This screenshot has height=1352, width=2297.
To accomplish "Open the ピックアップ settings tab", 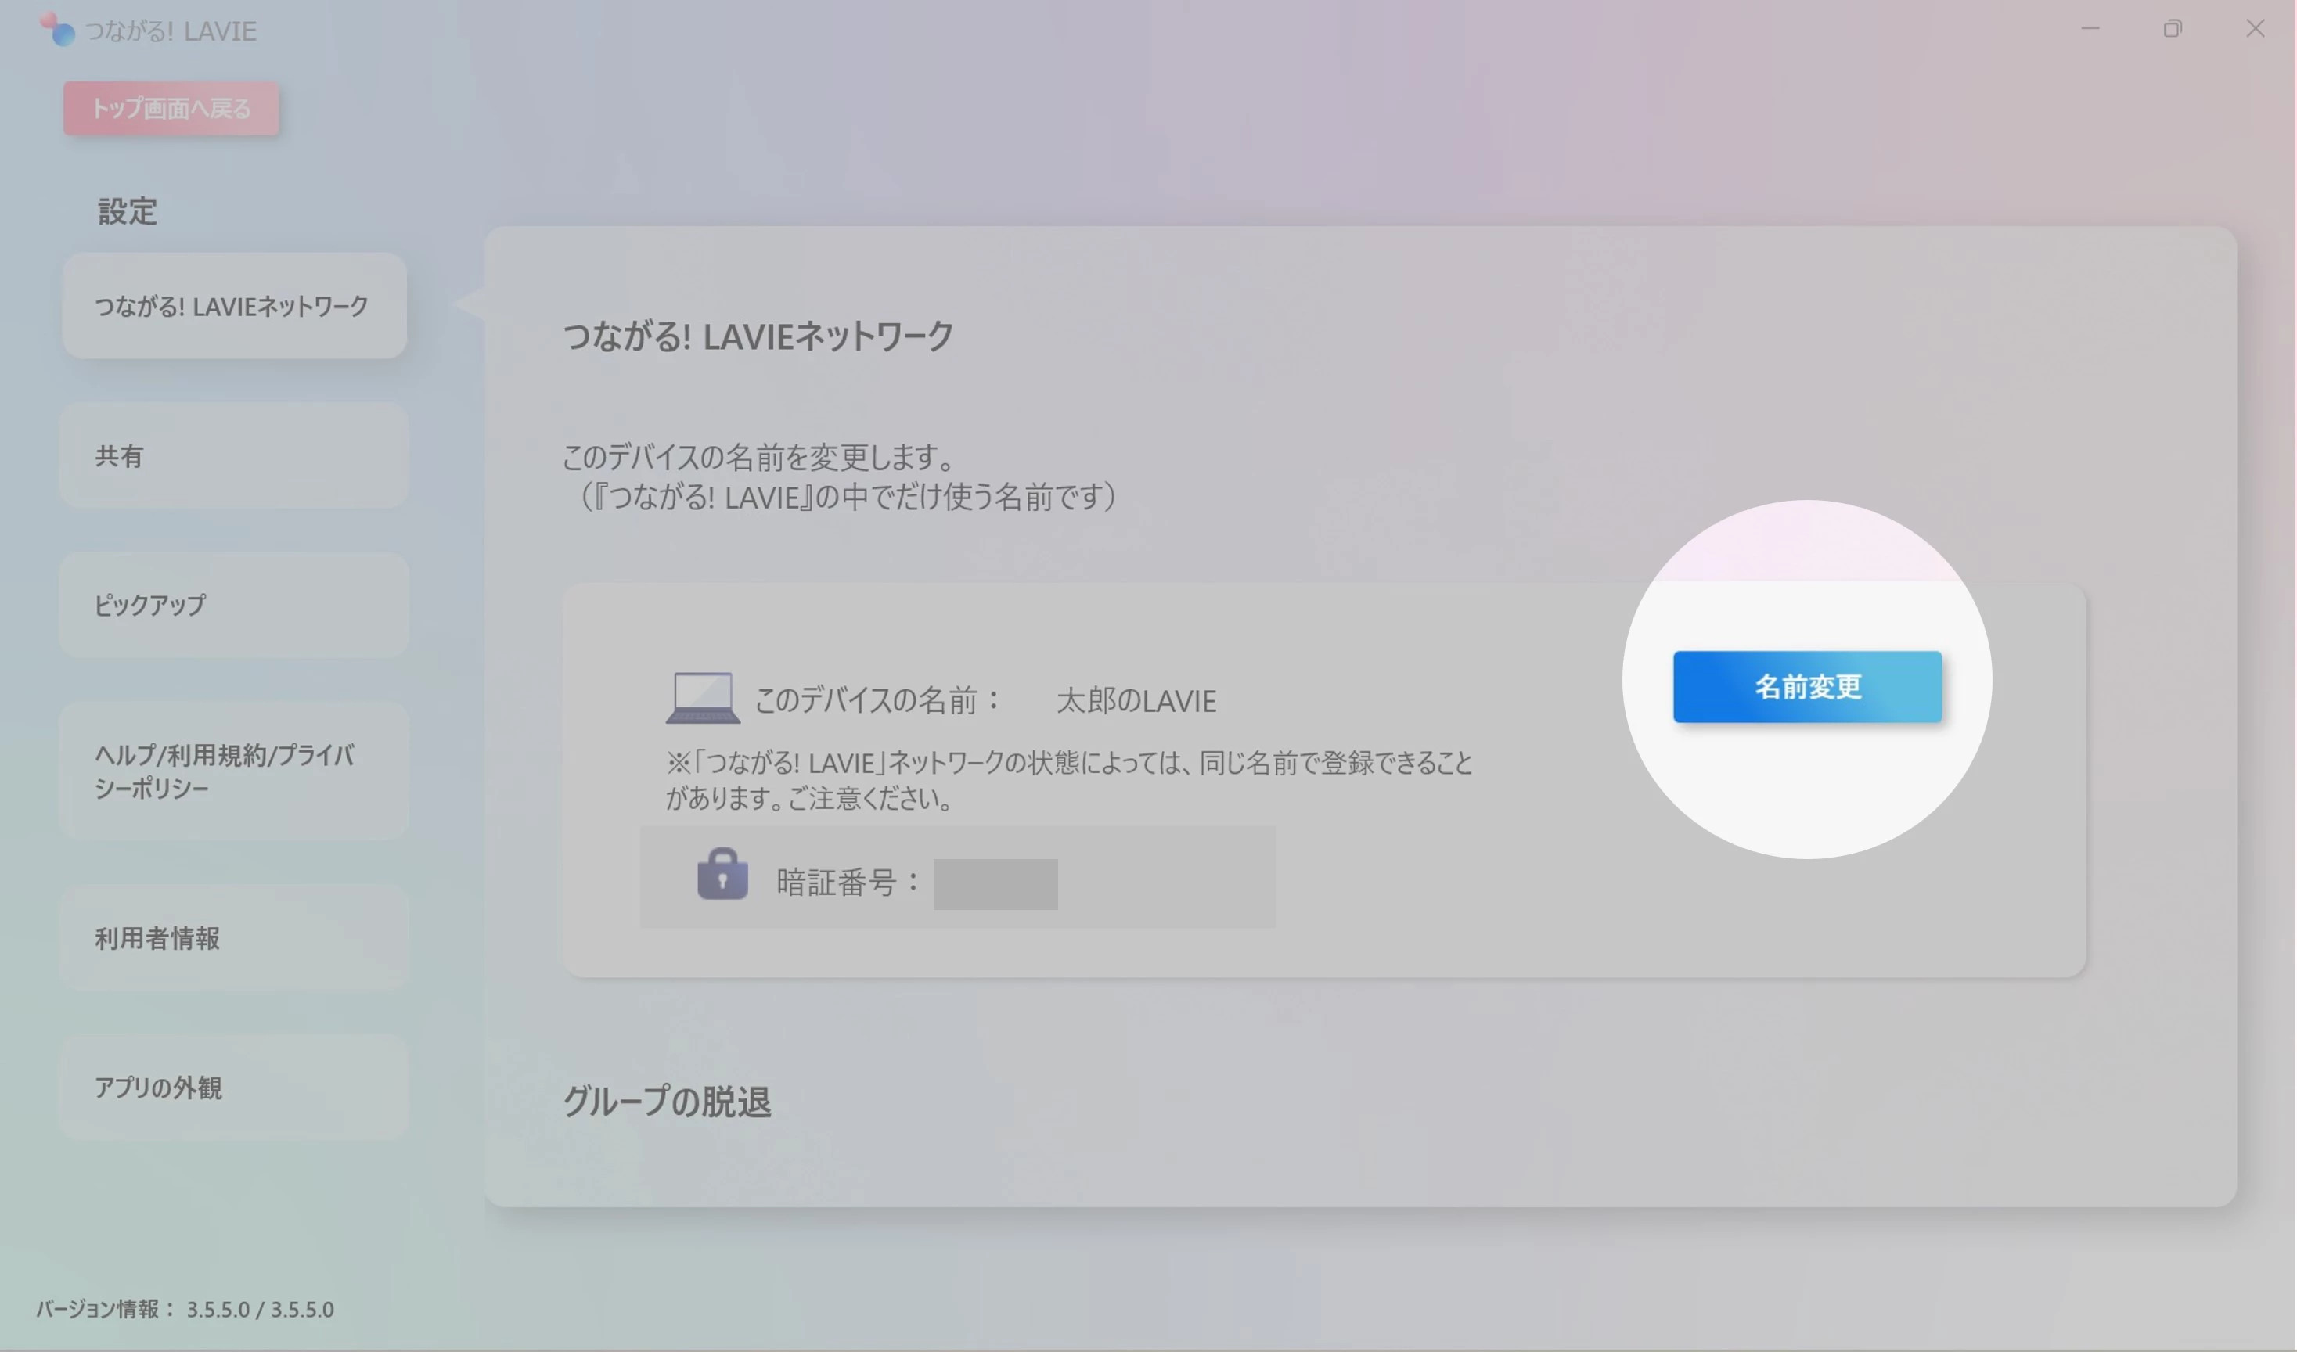I will pyautogui.click(x=234, y=604).
